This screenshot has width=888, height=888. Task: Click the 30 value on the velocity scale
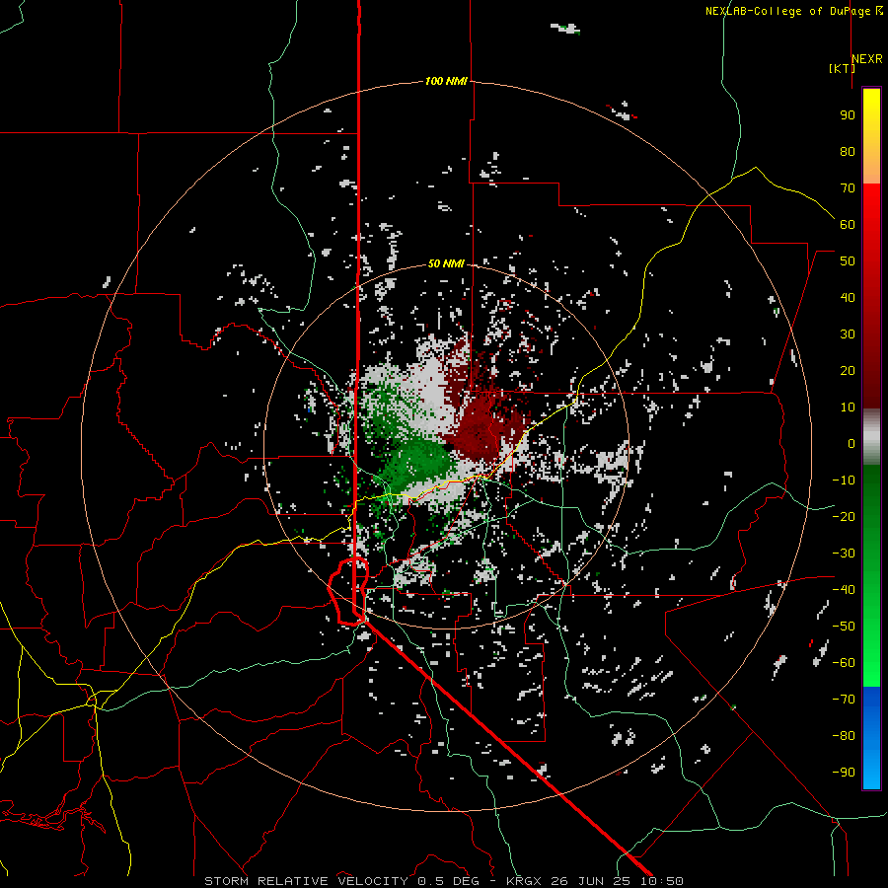[x=848, y=334]
